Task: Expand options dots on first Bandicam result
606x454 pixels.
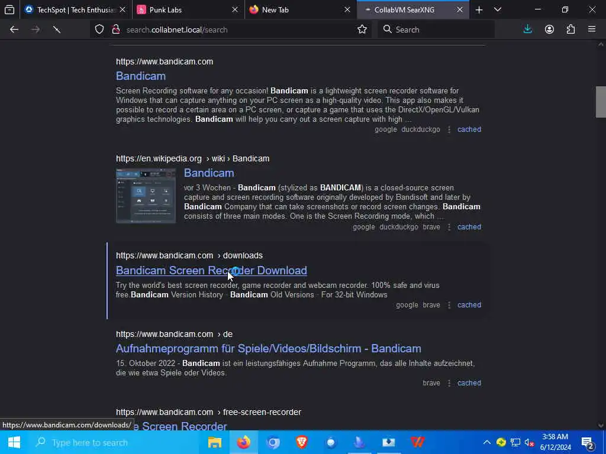Action: [449, 129]
